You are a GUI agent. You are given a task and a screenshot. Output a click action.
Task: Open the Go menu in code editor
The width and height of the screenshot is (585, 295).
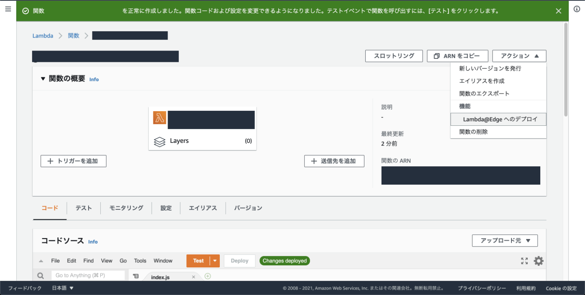click(123, 261)
